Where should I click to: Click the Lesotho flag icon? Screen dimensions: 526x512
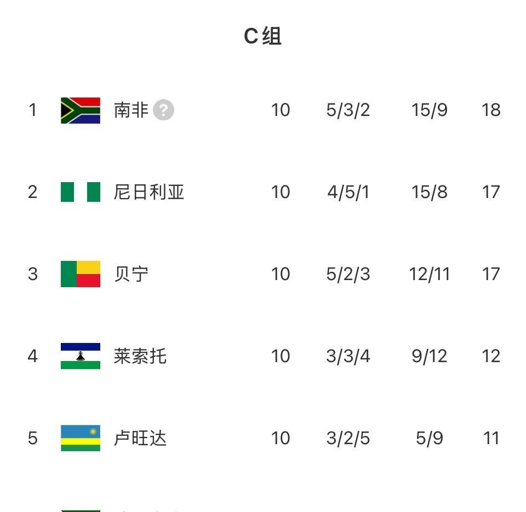point(81,356)
